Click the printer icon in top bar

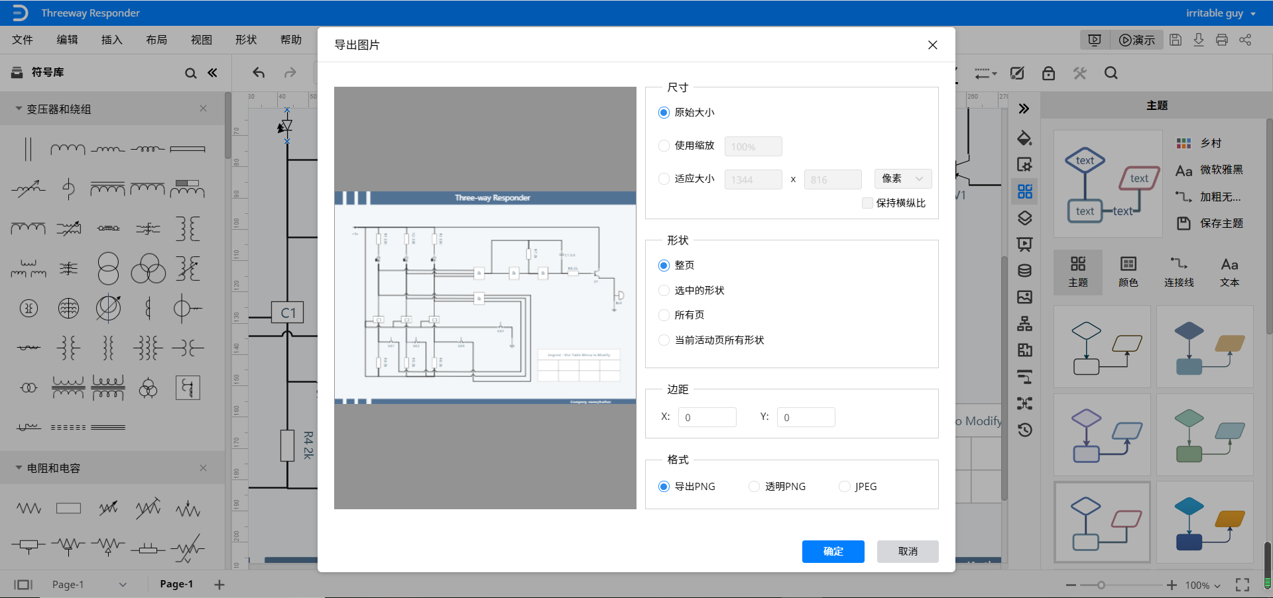[x=1222, y=40]
